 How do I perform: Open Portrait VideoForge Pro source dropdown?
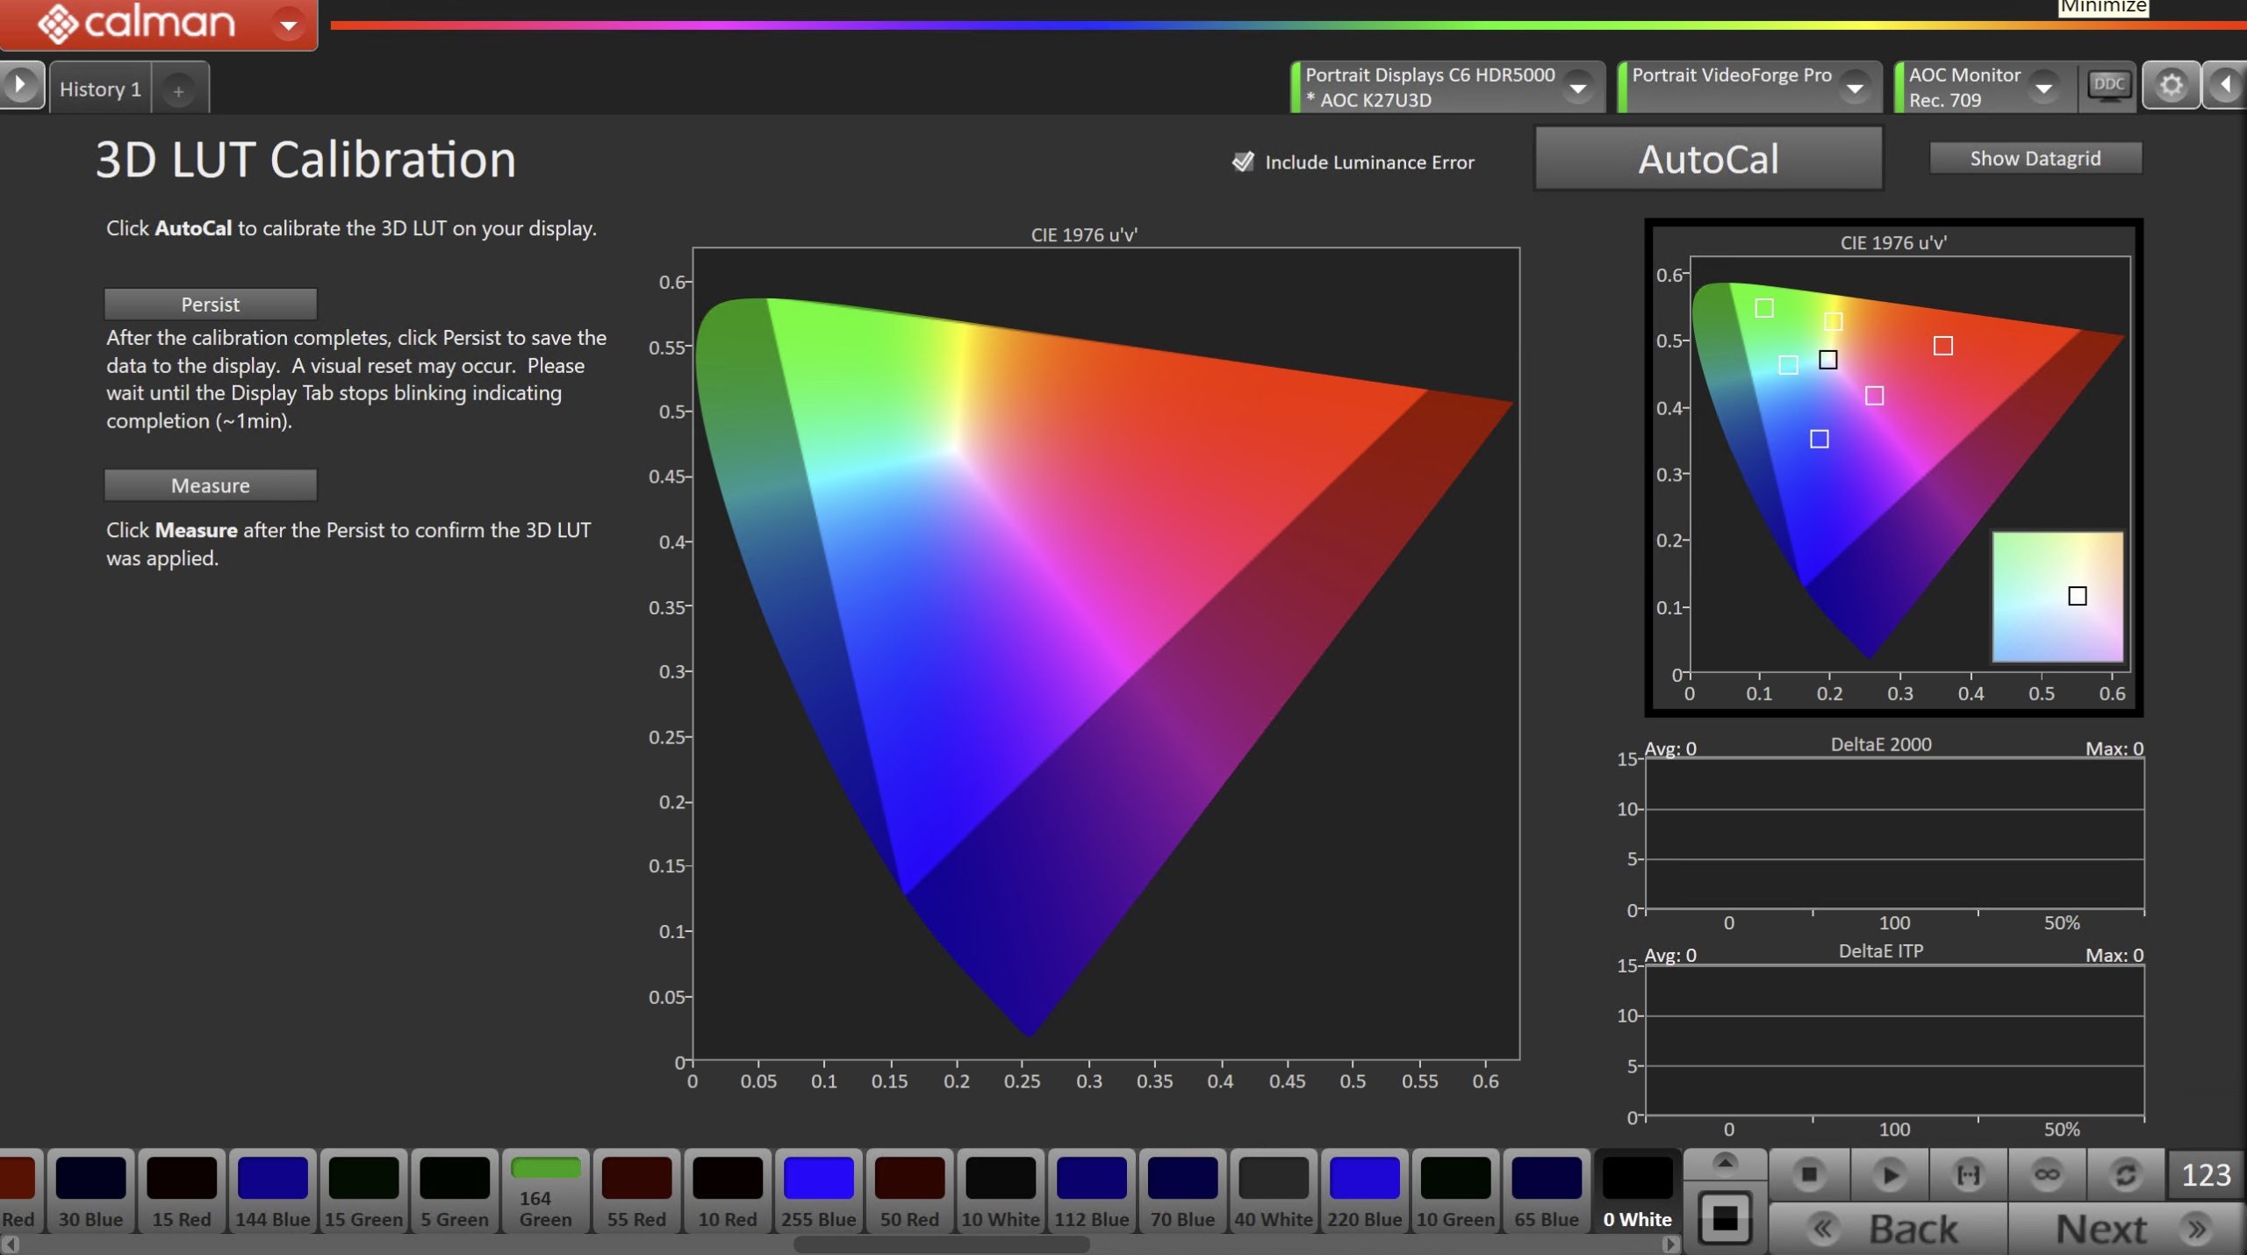point(1855,88)
